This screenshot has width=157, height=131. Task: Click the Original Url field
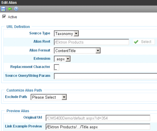tap(98, 118)
